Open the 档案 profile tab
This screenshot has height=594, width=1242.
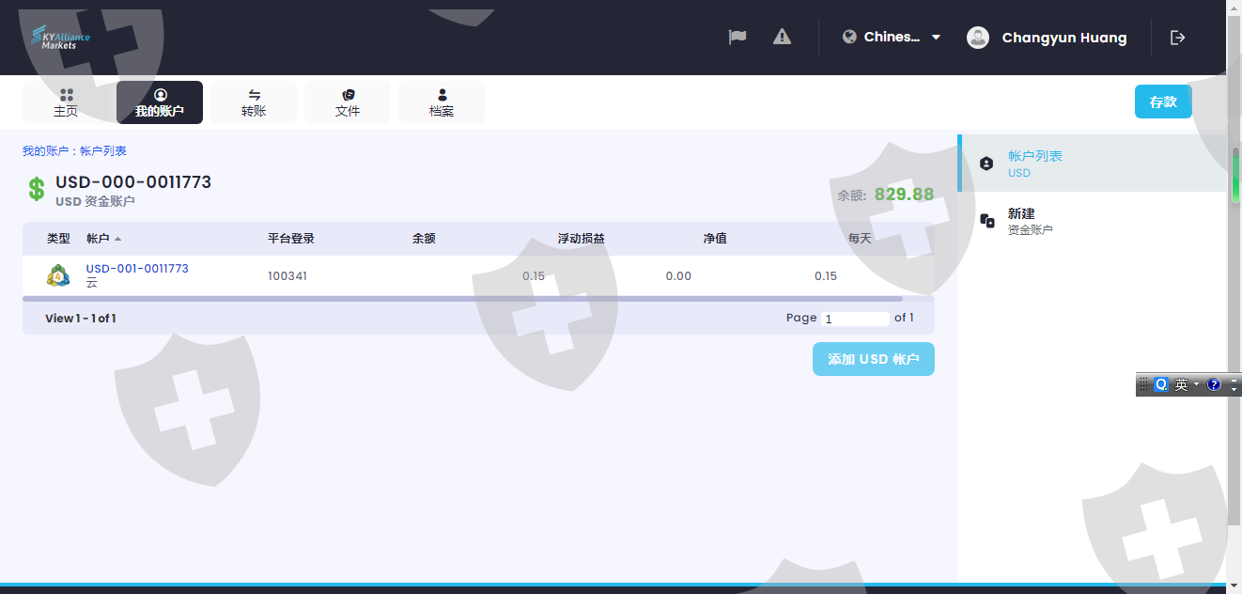point(442,102)
